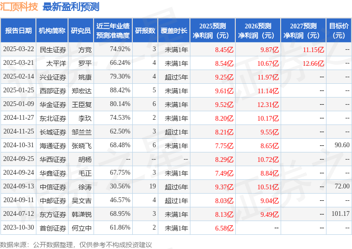This screenshot has width=352, height=249.
Task: Click 长城证券 institution cell
Action: coord(53,132)
